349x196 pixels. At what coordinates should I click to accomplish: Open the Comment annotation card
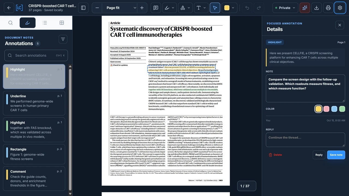(34, 179)
